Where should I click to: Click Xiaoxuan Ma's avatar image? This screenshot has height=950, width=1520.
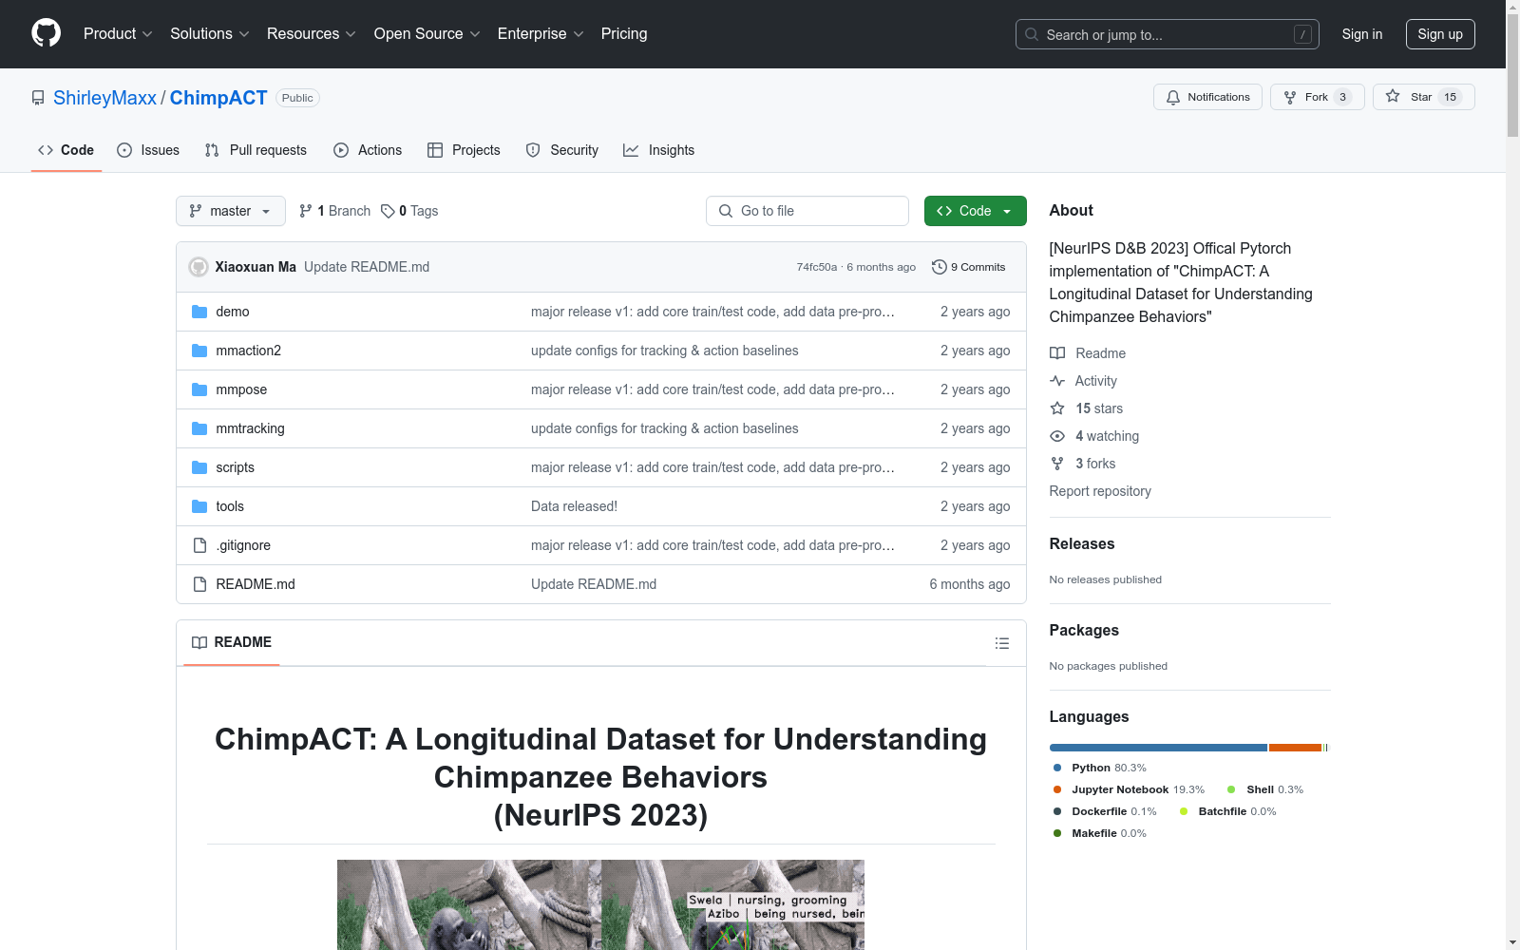click(199, 267)
